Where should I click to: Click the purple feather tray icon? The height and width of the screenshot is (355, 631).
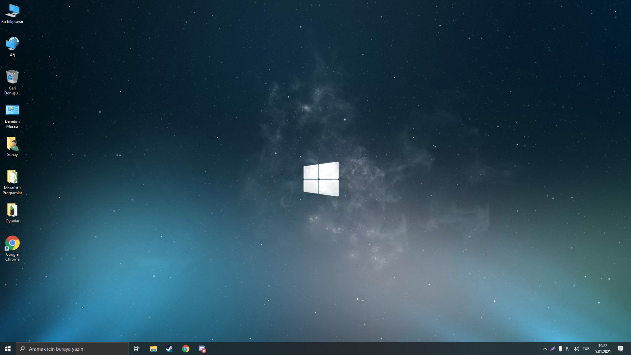tap(553, 349)
